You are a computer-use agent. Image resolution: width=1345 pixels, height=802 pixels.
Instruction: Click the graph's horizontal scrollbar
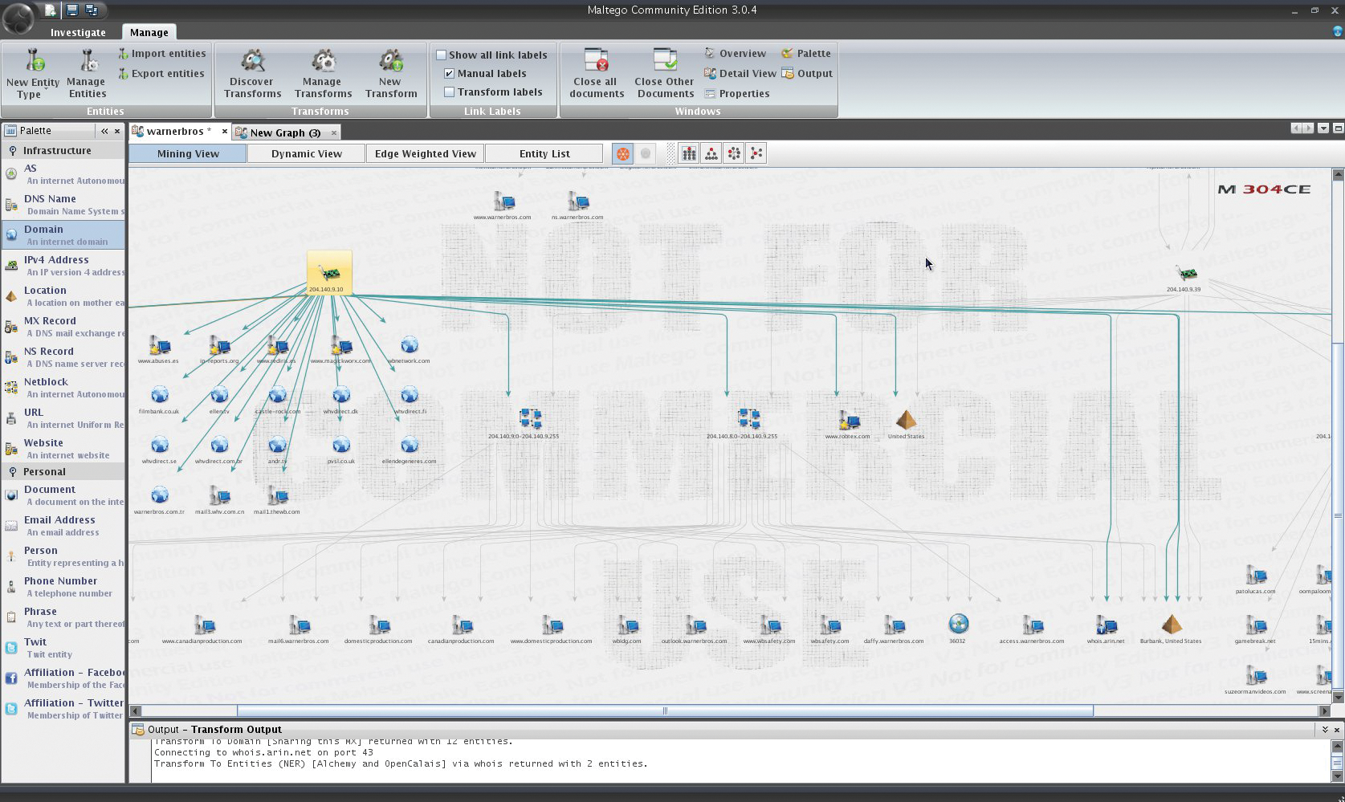[665, 711]
